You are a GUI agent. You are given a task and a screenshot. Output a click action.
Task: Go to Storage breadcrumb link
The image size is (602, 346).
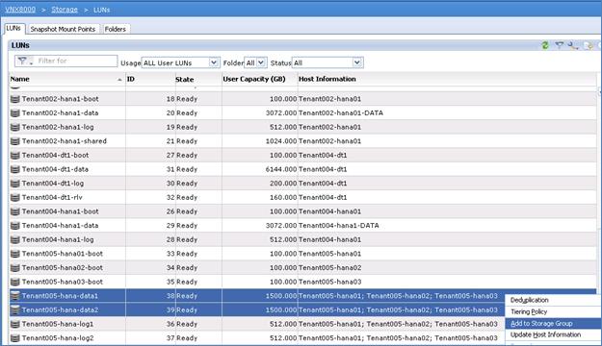click(x=65, y=10)
